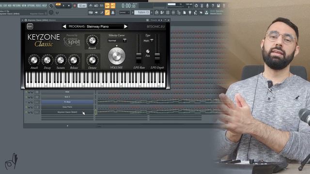Open the snap selector dropdown near Pattern 13
310x174 pixels.
[x=124, y=13]
